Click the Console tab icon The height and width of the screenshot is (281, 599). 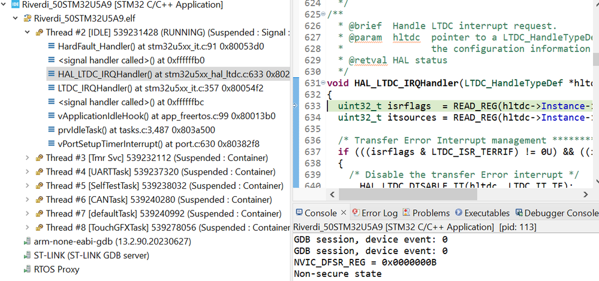pyautogui.click(x=299, y=212)
